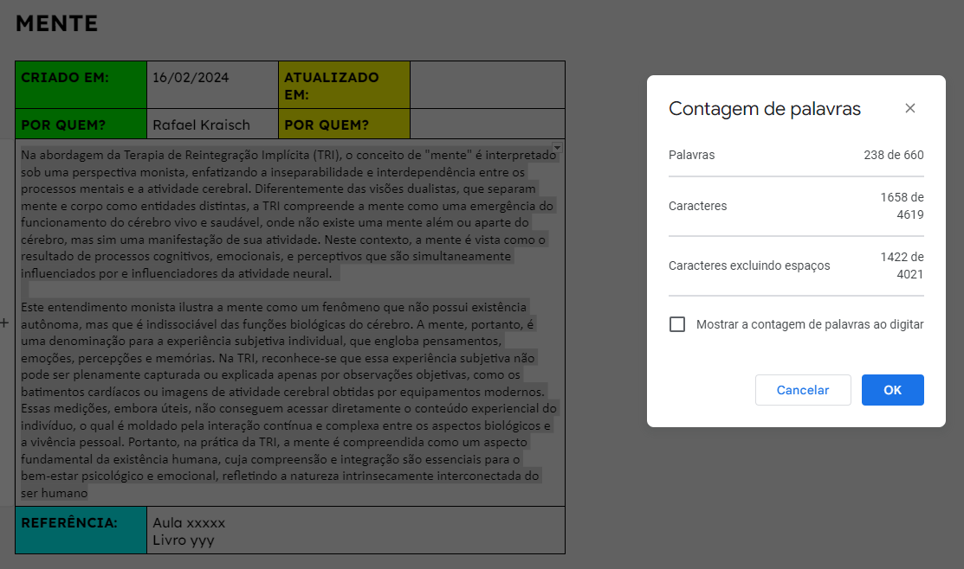The width and height of the screenshot is (964, 569).
Task: Select the date cell 16/02/2024
Action: tap(213, 85)
